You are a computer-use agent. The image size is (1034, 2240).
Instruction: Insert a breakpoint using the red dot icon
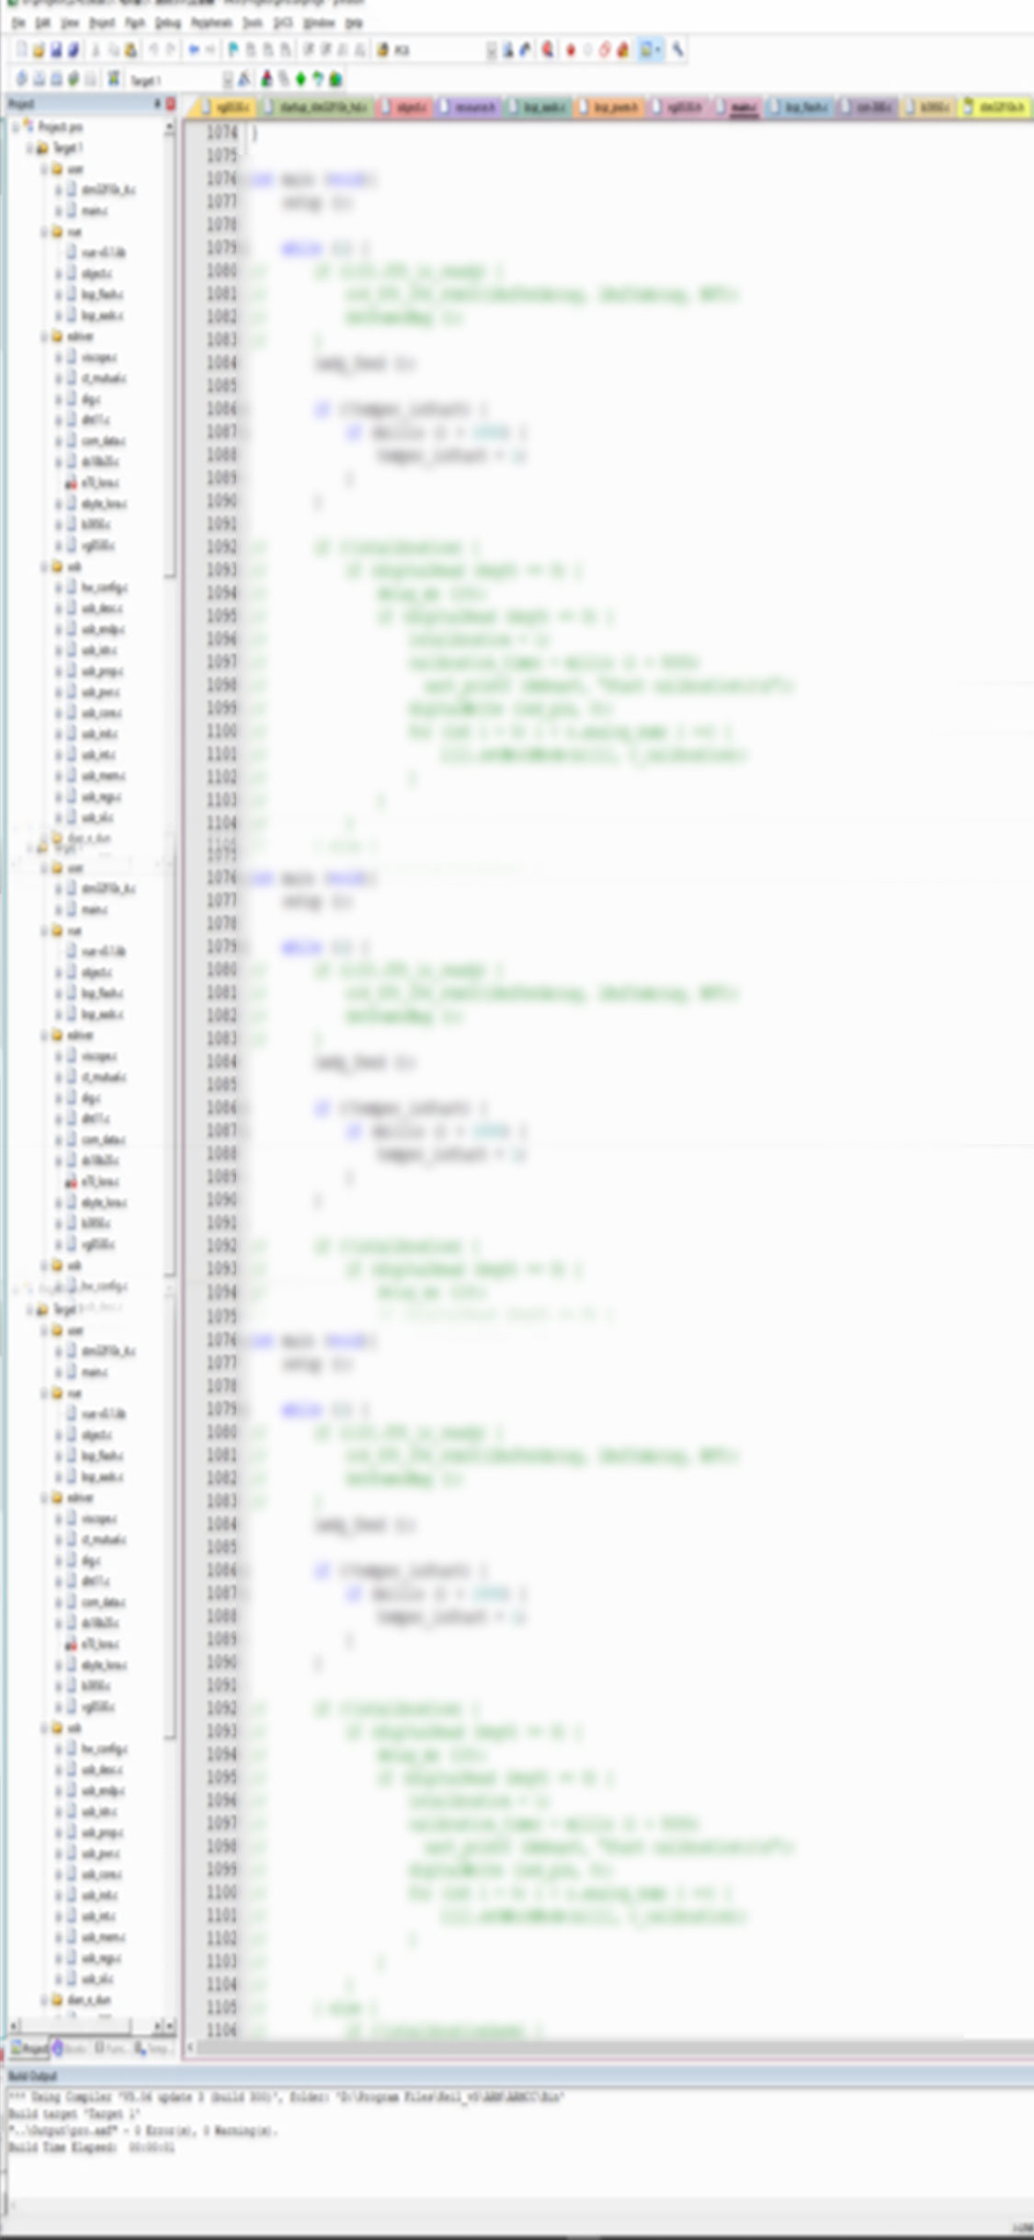(x=570, y=50)
